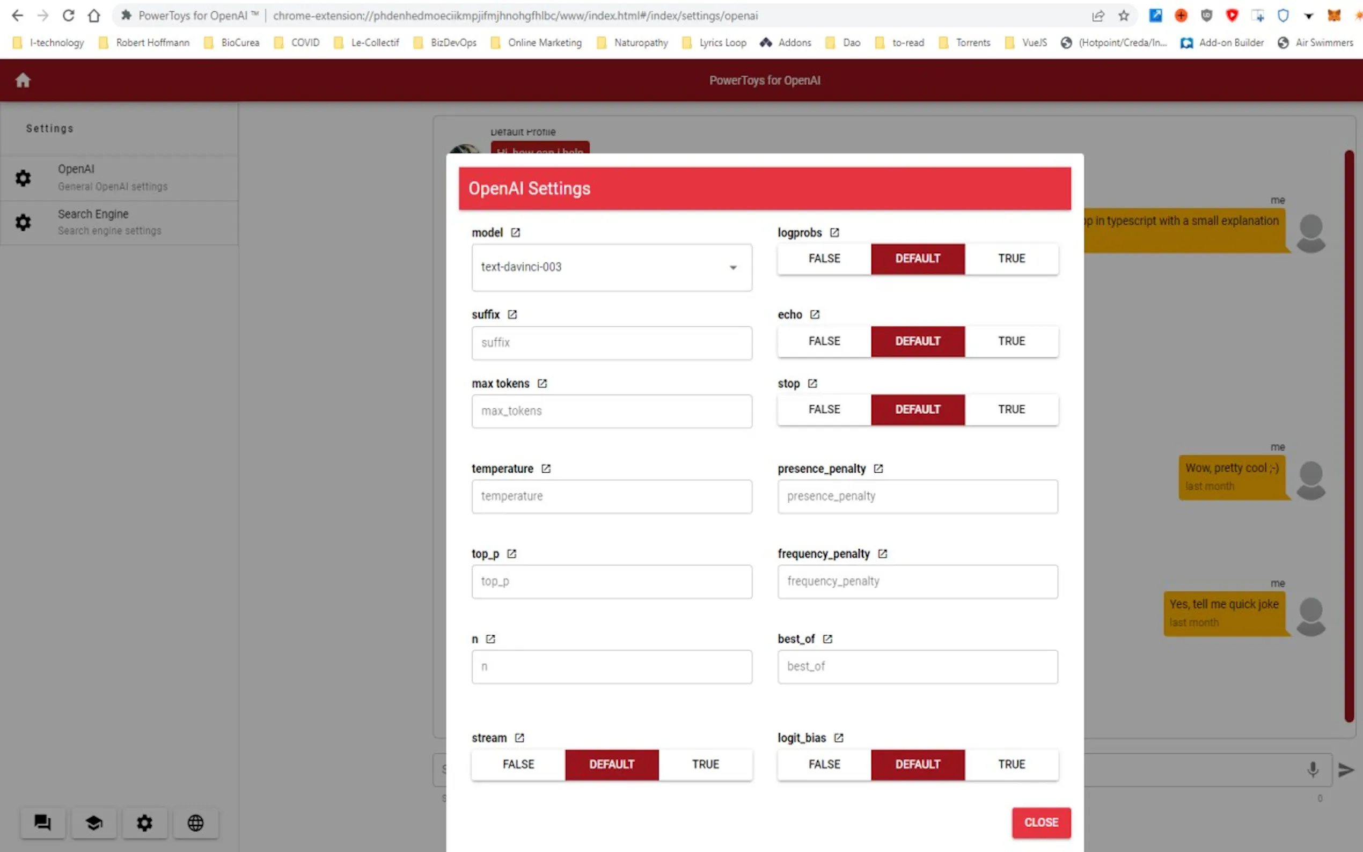The width and height of the screenshot is (1363, 852).
Task: Set logprobs to TRUE
Action: (x=1011, y=259)
